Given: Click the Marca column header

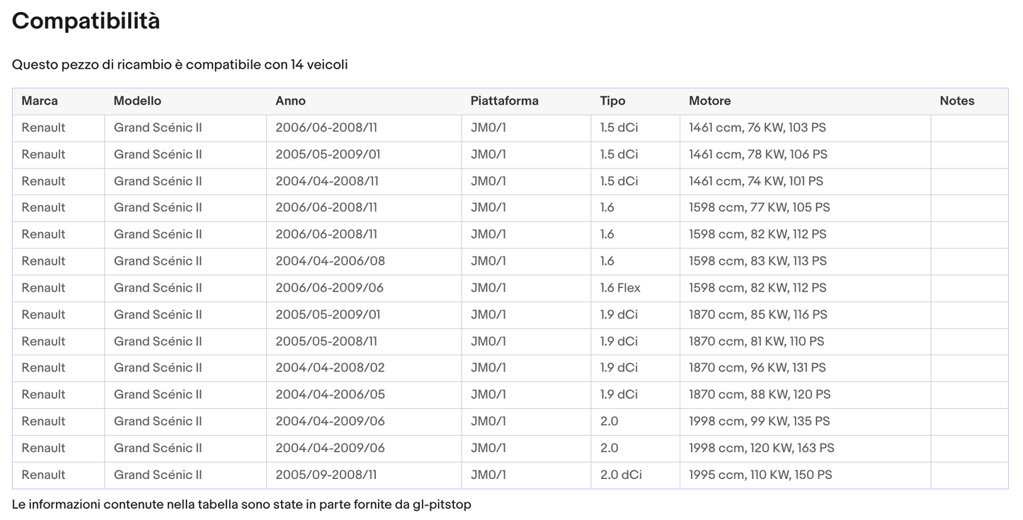Looking at the screenshot, I should [40, 101].
